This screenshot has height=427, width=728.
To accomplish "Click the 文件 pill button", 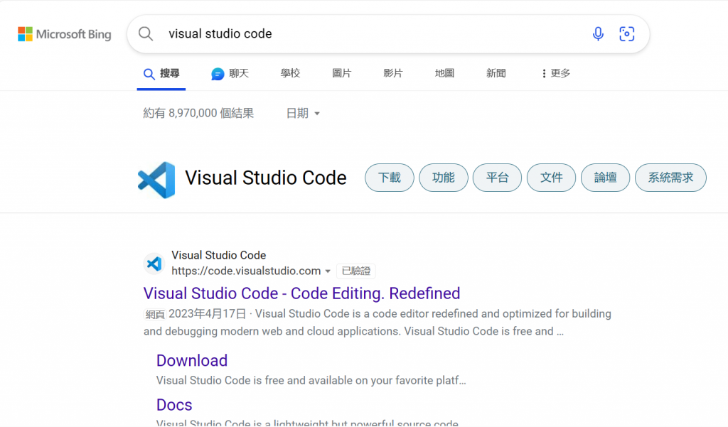I will (x=551, y=178).
